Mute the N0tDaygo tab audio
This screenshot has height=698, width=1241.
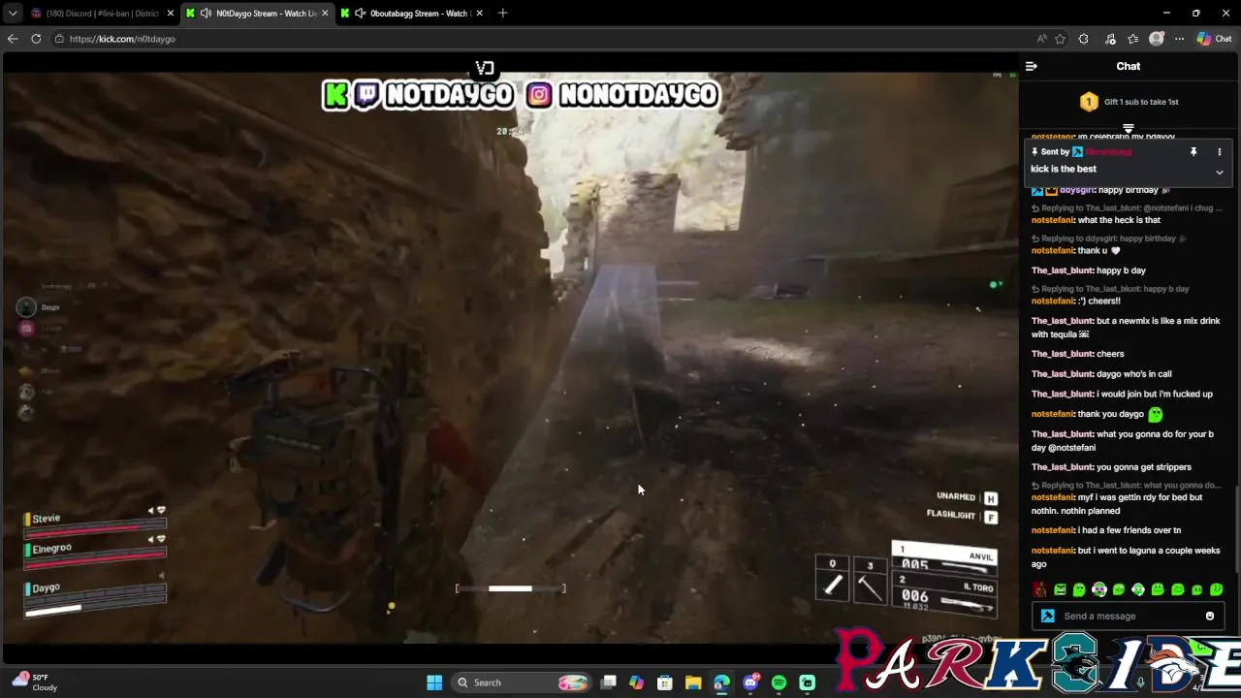point(206,13)
